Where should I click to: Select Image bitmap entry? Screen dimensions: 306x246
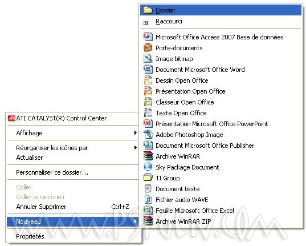click(x=221, y=59)
